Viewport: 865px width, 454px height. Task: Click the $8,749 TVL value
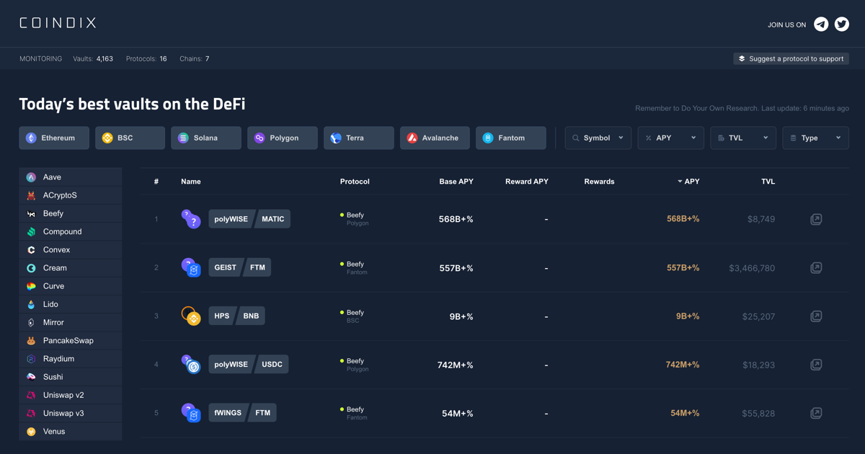coord(760,219)
